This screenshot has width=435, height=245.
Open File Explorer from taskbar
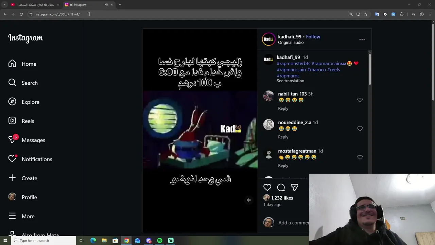pyautogui.click(x=104, y=241)
